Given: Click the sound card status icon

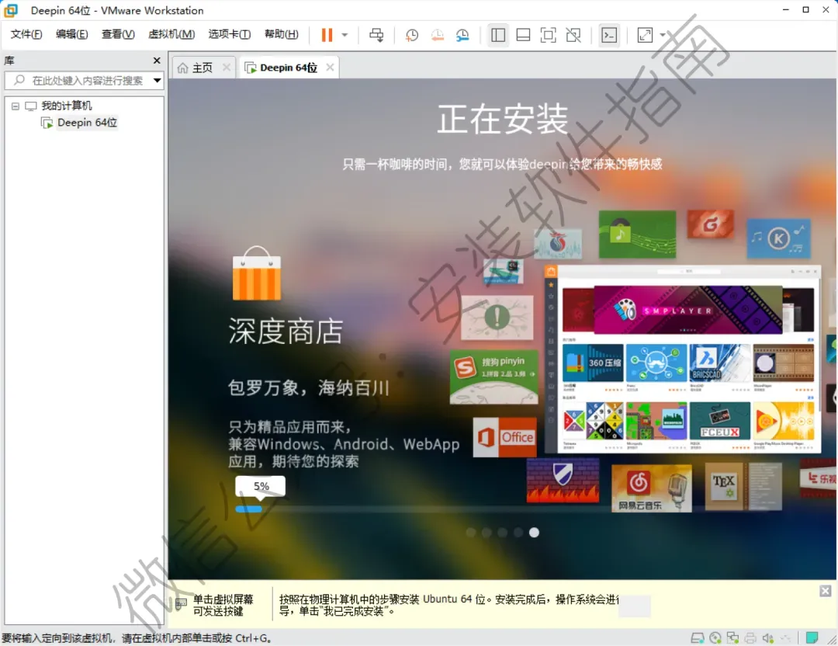Looking at the screenshot, I should point(768,637).
